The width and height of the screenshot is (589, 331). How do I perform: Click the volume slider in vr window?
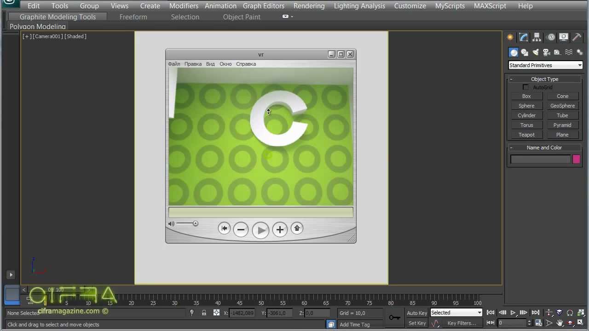[187, 224]
